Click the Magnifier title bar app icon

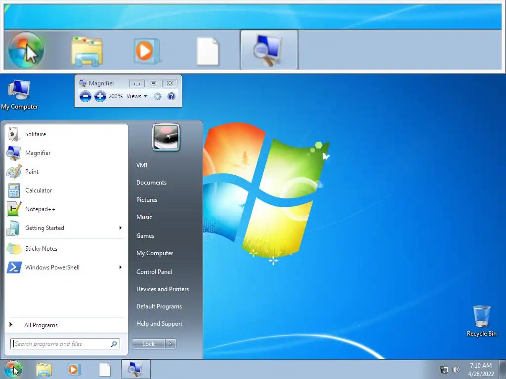(x=83, y=83)
